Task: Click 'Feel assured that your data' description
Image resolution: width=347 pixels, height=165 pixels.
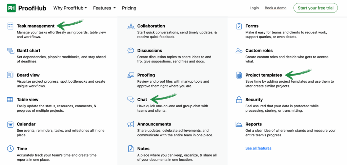Action: [282, 108]
